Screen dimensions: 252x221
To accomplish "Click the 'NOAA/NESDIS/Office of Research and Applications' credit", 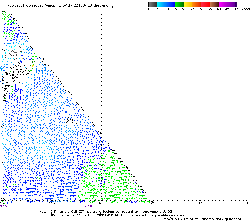I will 201,219.
